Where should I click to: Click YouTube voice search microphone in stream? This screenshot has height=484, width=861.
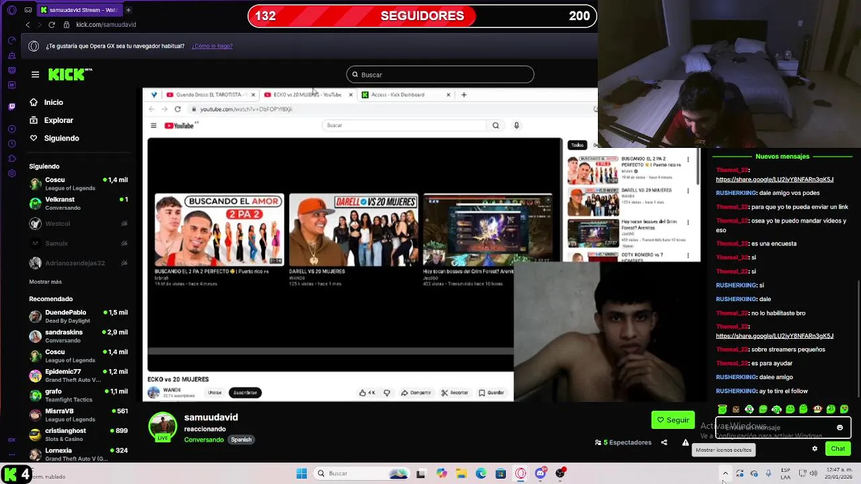pyautogui.click(x=517, y=125)
